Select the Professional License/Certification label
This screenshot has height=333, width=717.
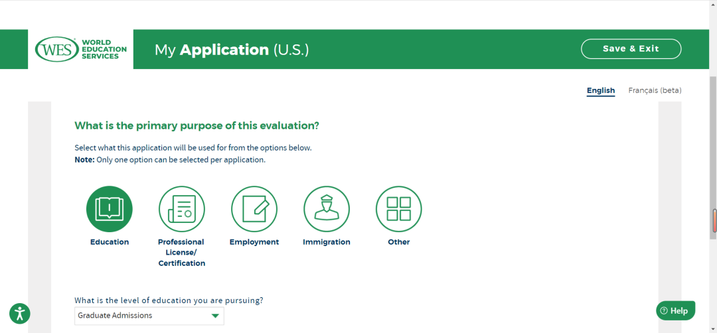pos(181,253)
